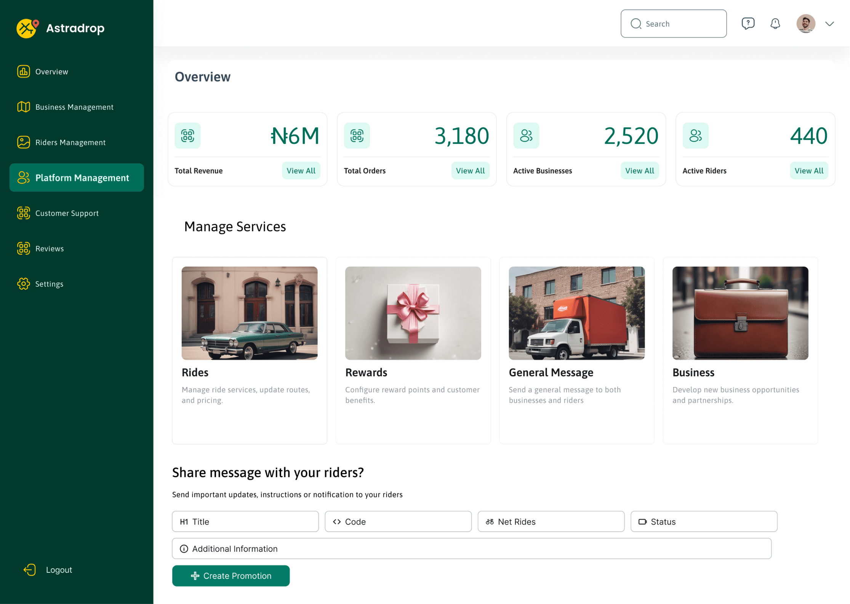Open the Rewards gift box thumbnail
This screenshot has height=604, width=850.
pos(413,313)
